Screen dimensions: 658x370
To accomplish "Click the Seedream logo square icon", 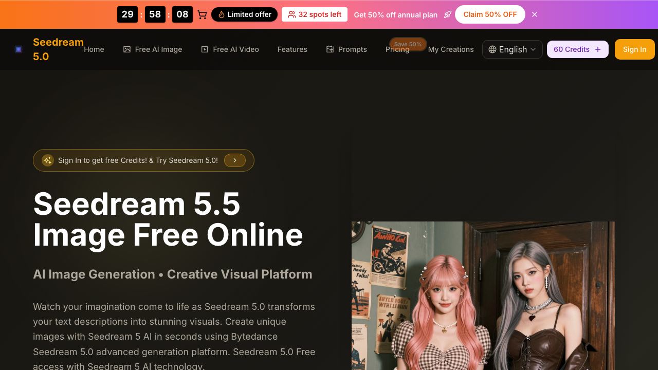I will click(x=19, y=49).
